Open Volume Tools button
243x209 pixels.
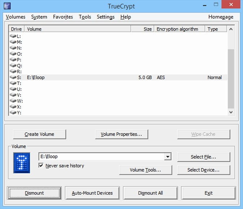pos(146,170)
